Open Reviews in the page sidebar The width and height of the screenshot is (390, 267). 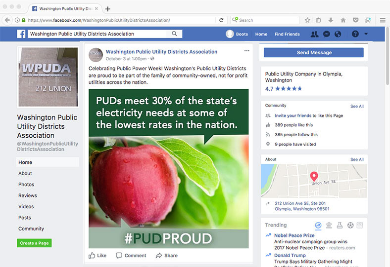click(x=28, y=195)
